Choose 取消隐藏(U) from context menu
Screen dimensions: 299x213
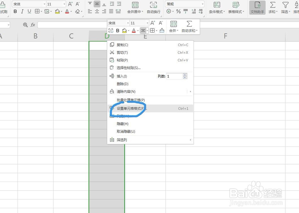(x=150, y=131)
